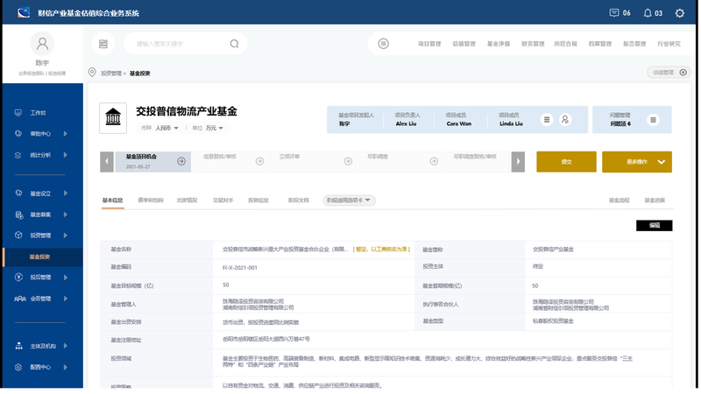The height and width of the screenshot is (394, 701).
Task: Open the 更多操作 dropdown button
Action: [637, 162]
